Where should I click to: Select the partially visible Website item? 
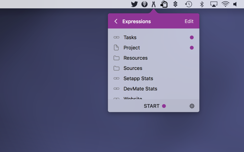click(x=133, y=98)
